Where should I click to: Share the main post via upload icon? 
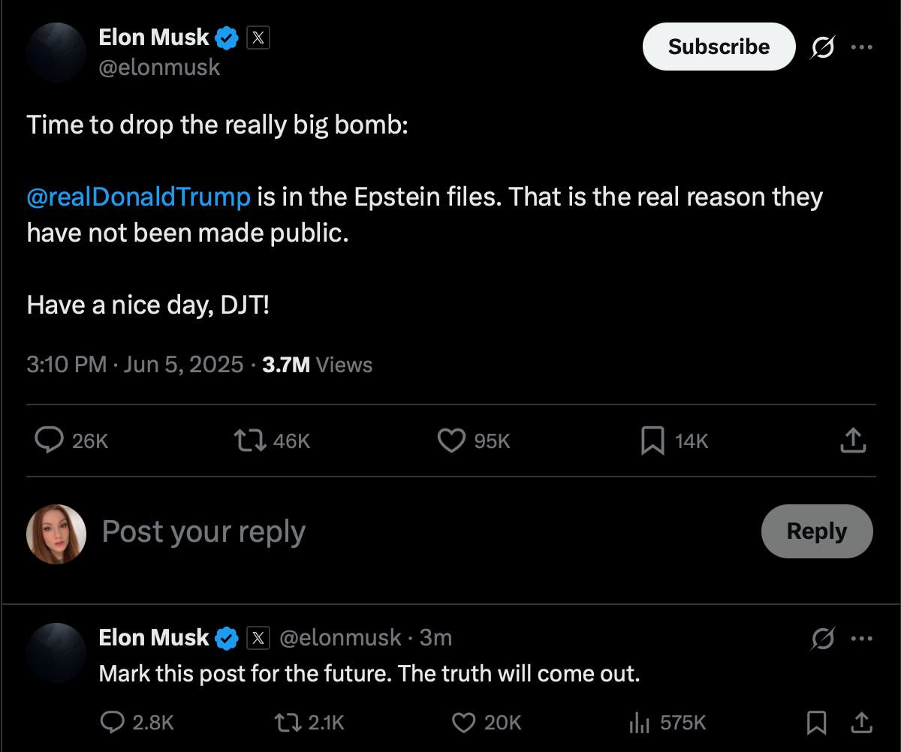coord(852,441)
